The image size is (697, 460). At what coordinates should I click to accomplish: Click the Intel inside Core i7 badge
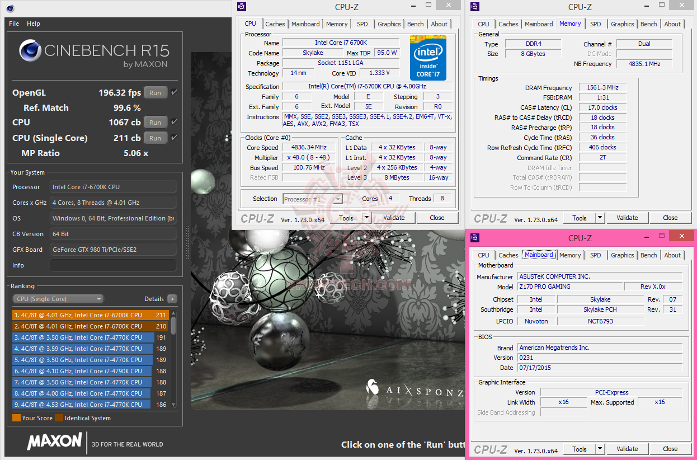[427, 58]
